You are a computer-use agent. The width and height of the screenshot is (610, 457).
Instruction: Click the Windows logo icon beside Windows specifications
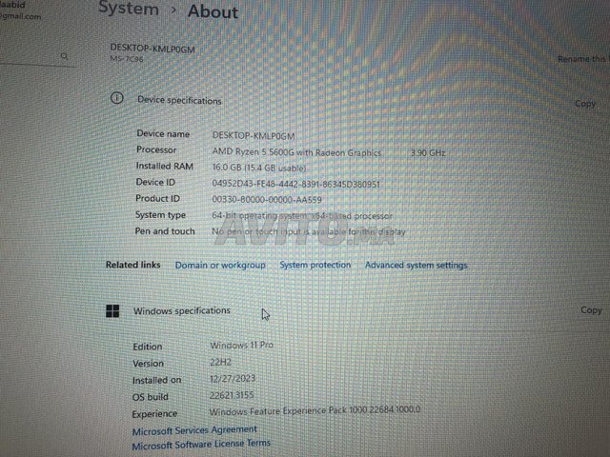point(112,310)
